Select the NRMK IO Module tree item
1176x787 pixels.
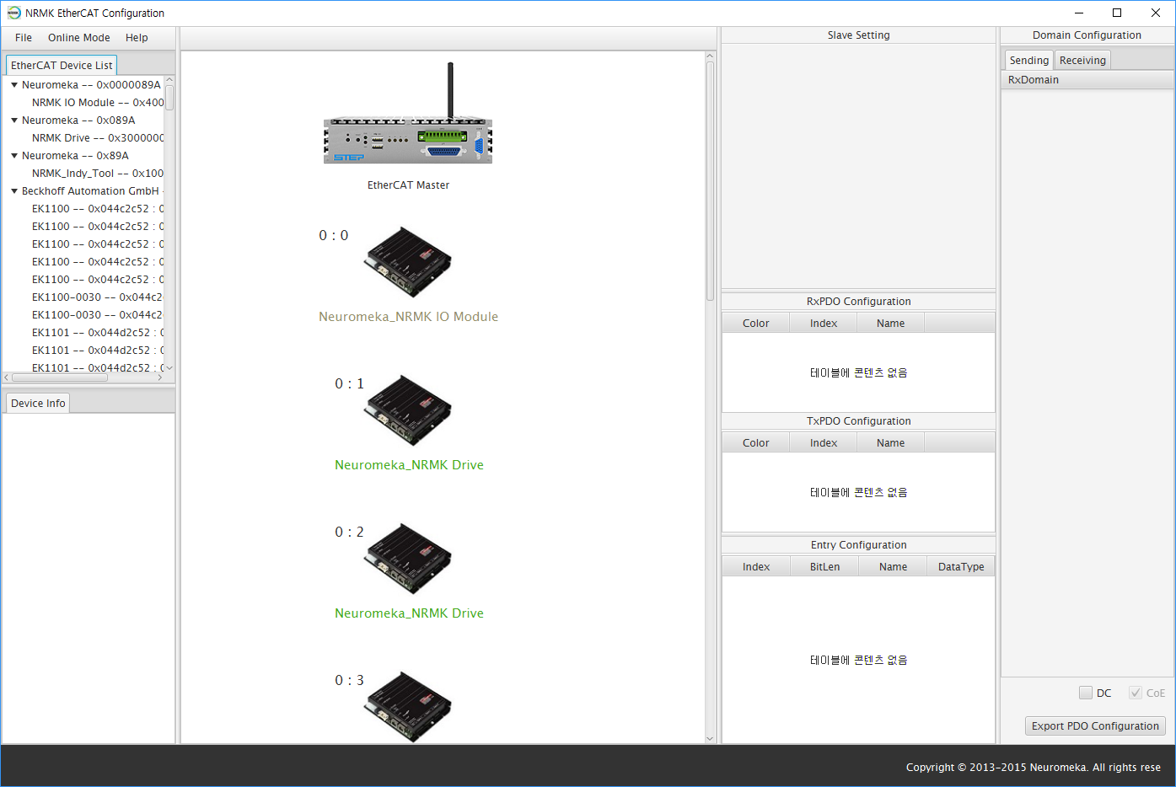[x=98, y=103]
